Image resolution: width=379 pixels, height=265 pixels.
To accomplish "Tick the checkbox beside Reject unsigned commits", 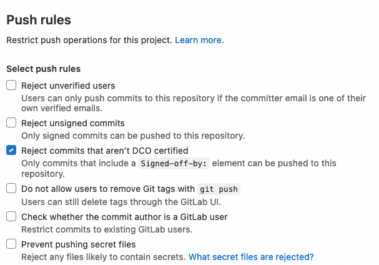I will [11, 122].
